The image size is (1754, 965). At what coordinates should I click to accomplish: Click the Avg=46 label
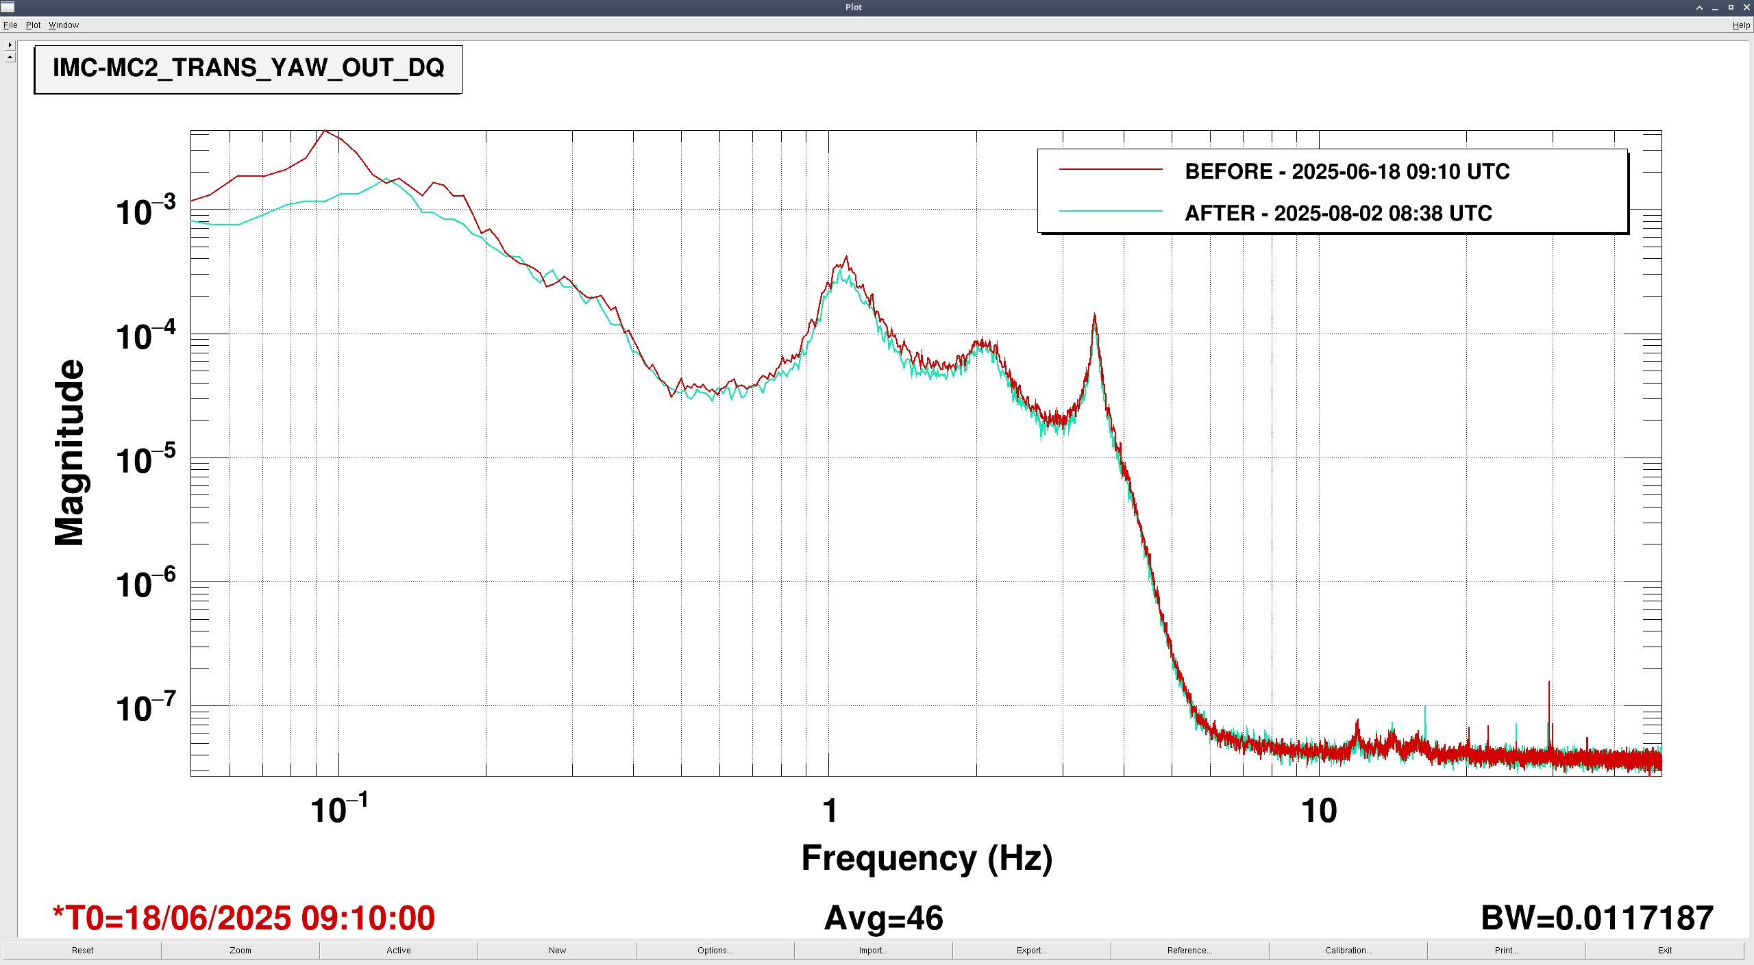[x=884, y=918]
